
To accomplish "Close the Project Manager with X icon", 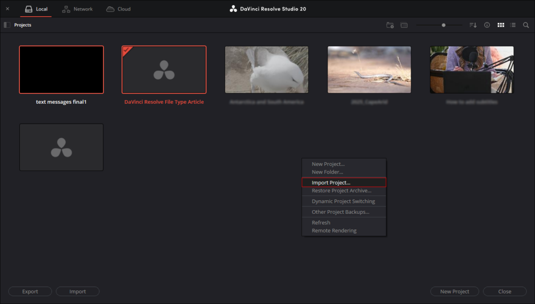I will click(7, 9).
